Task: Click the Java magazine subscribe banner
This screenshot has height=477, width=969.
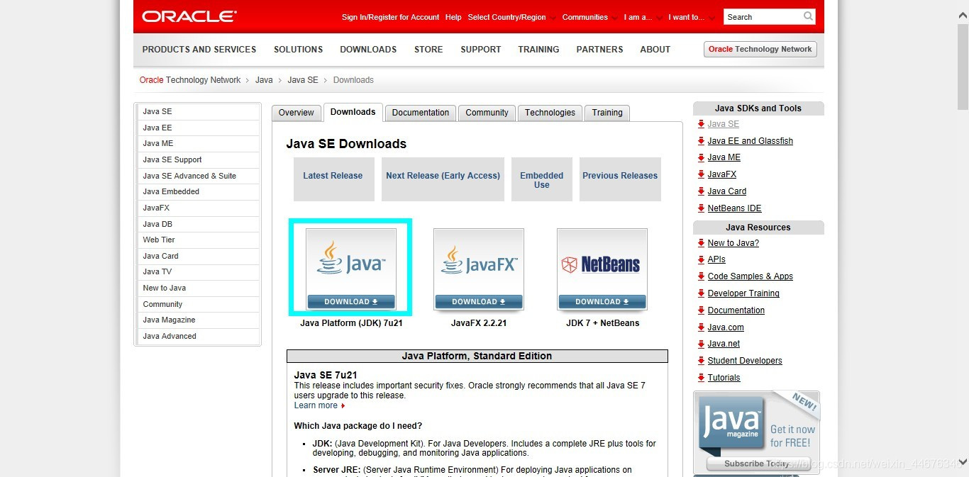Action: (x=756, y=432)
